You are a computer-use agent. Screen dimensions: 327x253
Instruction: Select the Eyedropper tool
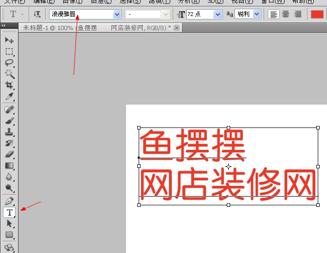pyautogui.click(x=9, y=97)
